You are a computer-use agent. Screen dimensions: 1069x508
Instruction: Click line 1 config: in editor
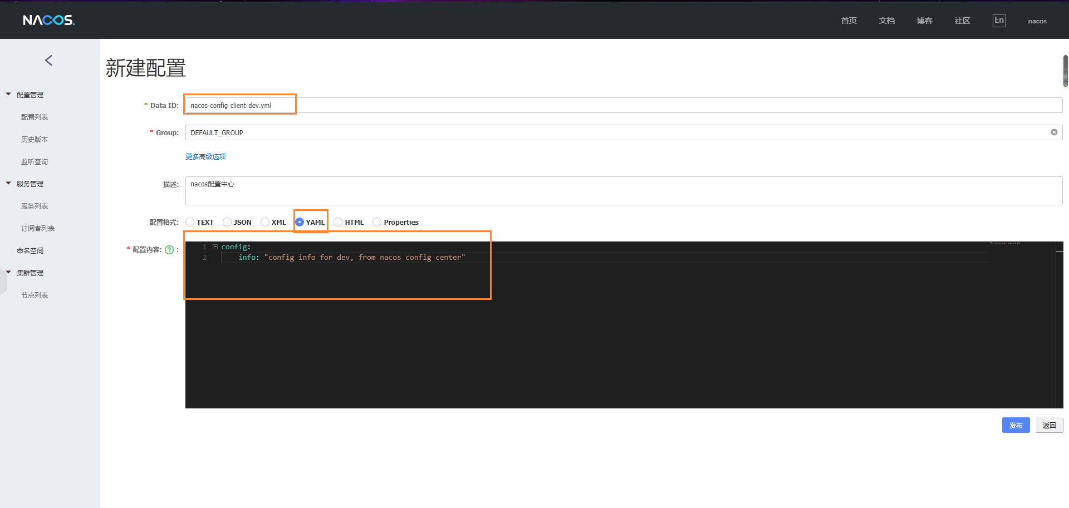[236, 246]
